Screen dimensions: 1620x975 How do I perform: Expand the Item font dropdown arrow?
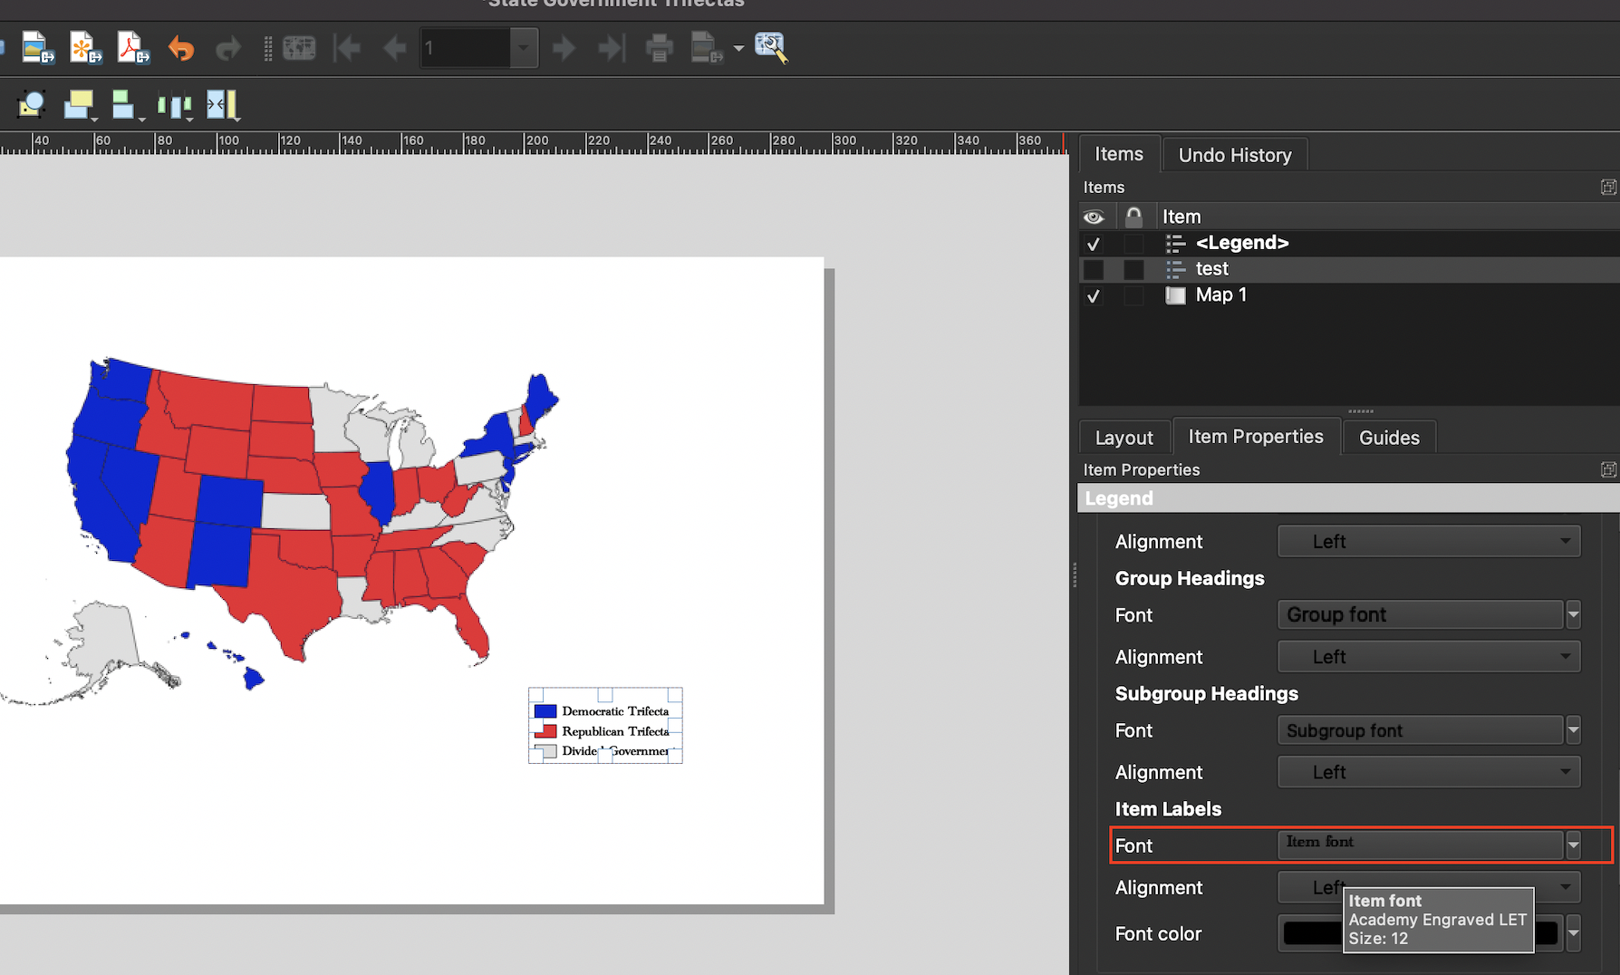(1574, 845)
